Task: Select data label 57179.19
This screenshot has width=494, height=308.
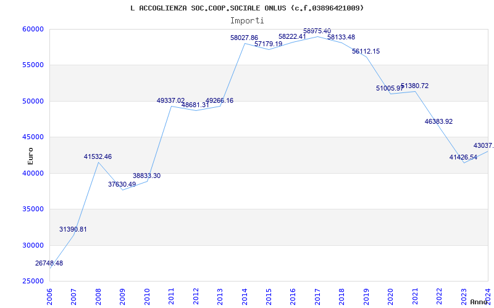Action: pos(268,44)
